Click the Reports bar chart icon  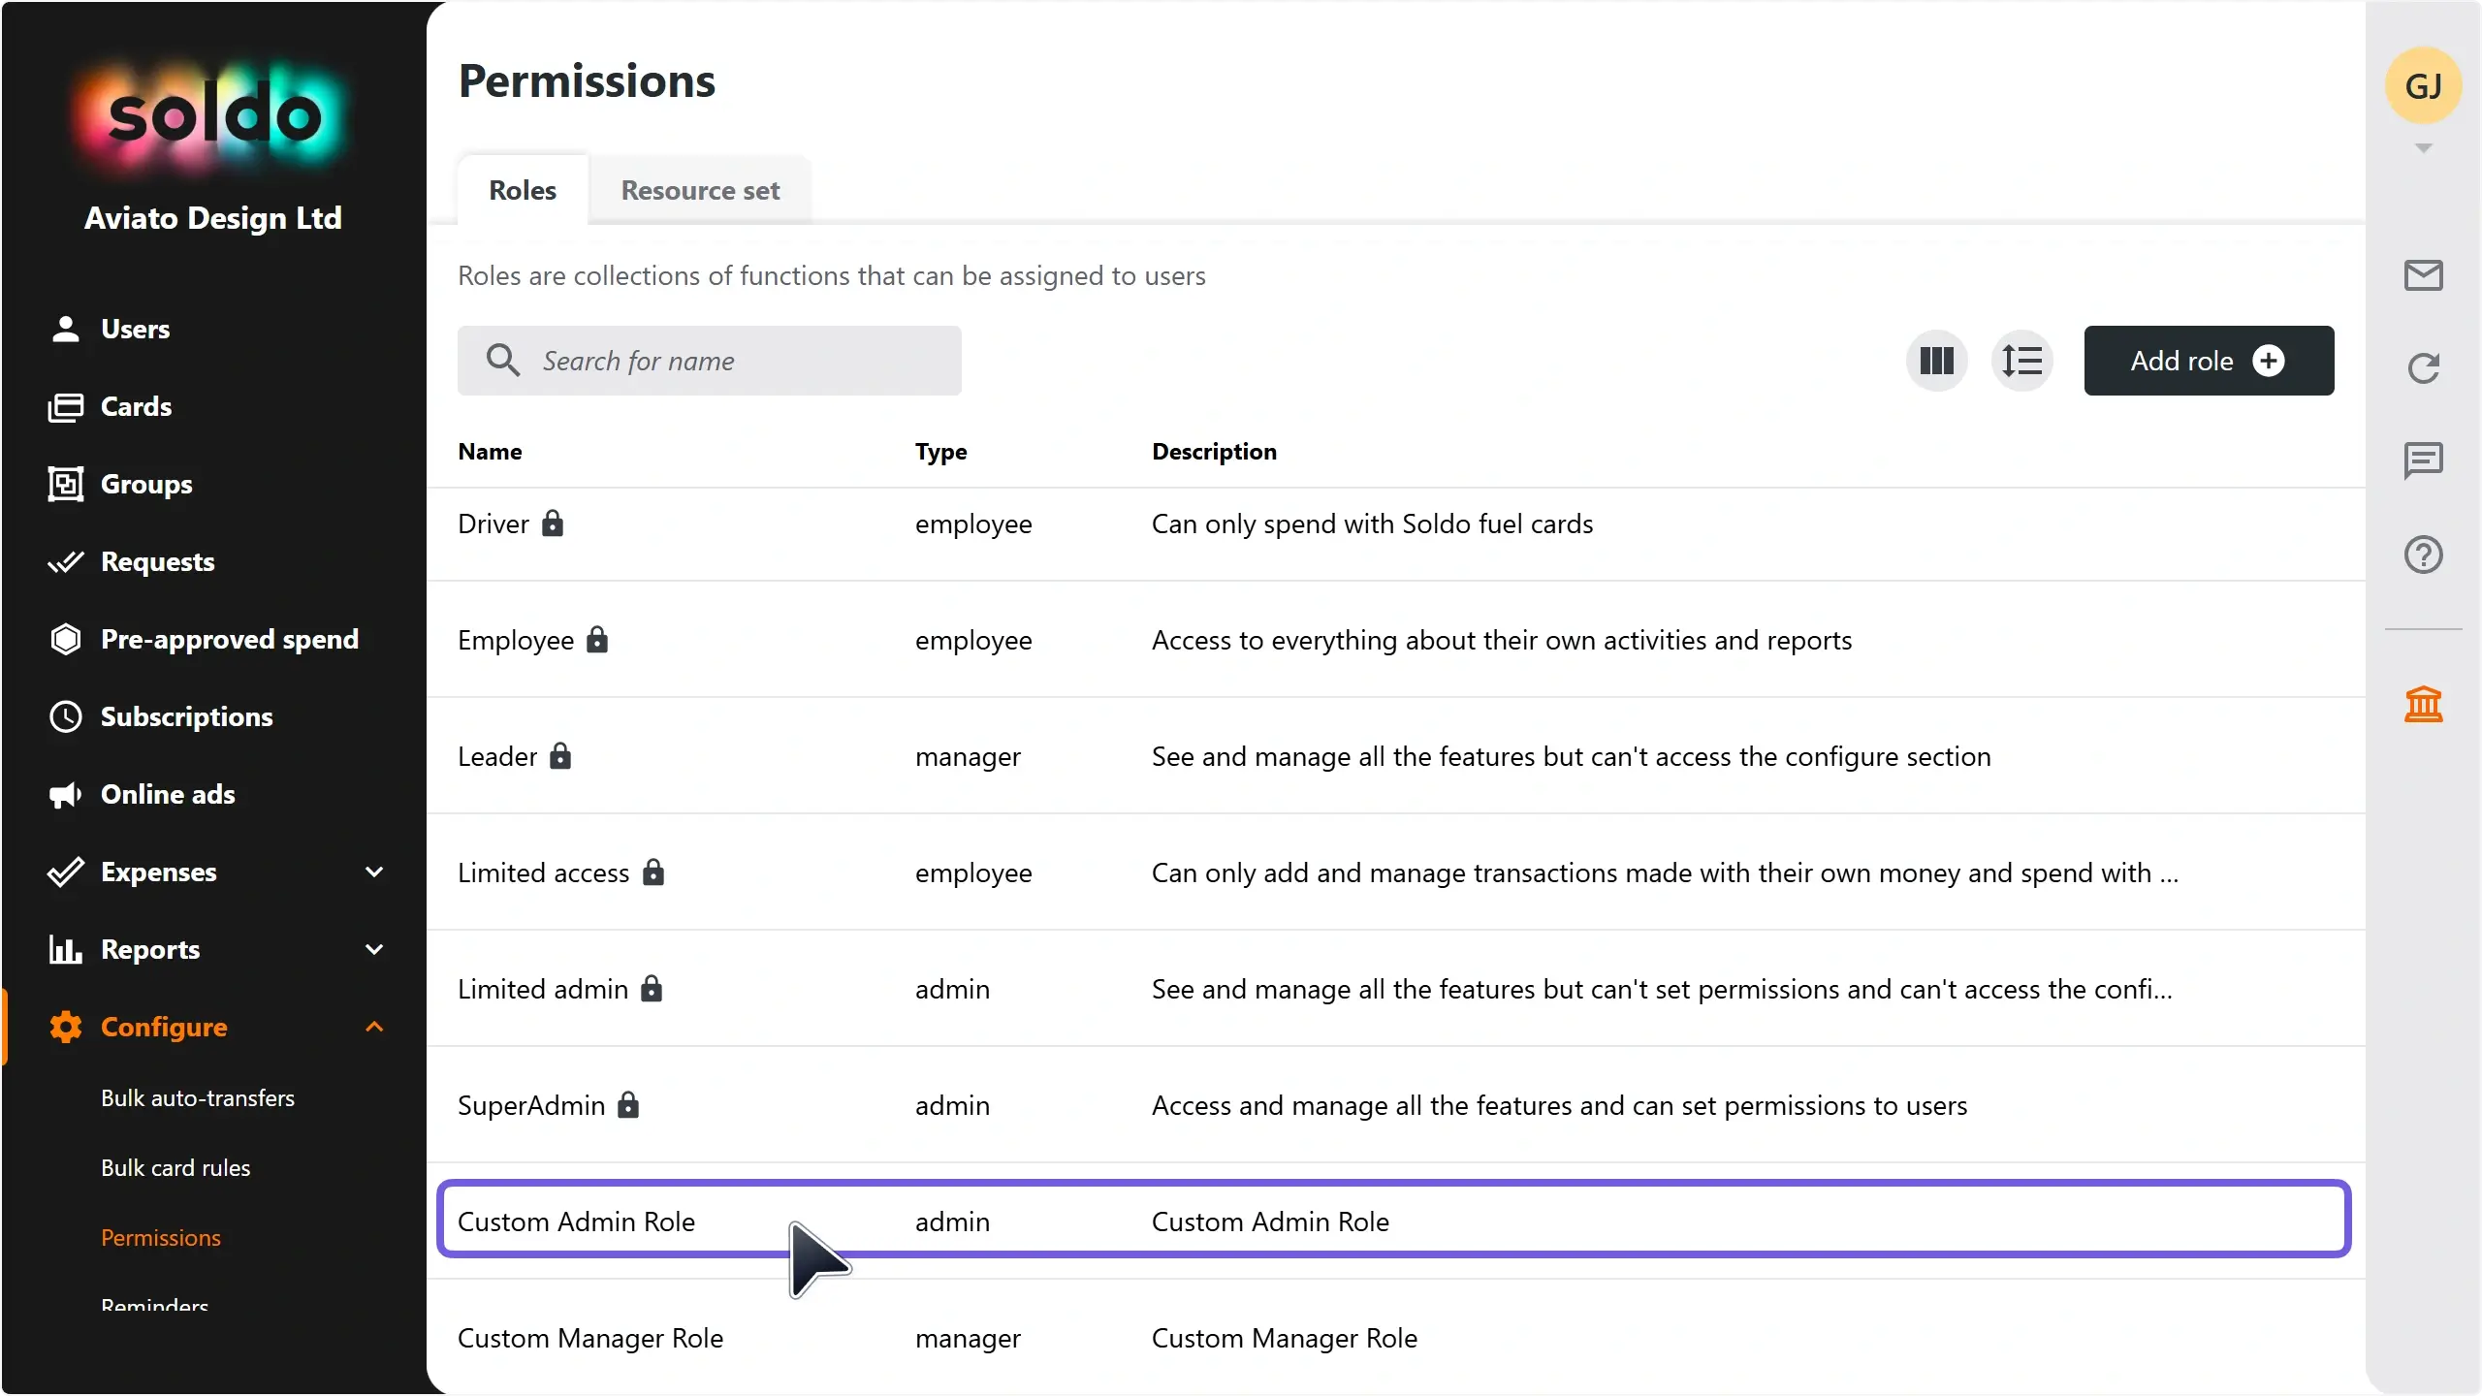pos(65,950)
